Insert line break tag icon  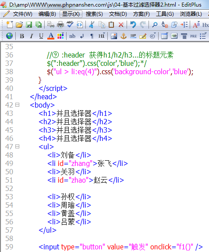[82, 36]
